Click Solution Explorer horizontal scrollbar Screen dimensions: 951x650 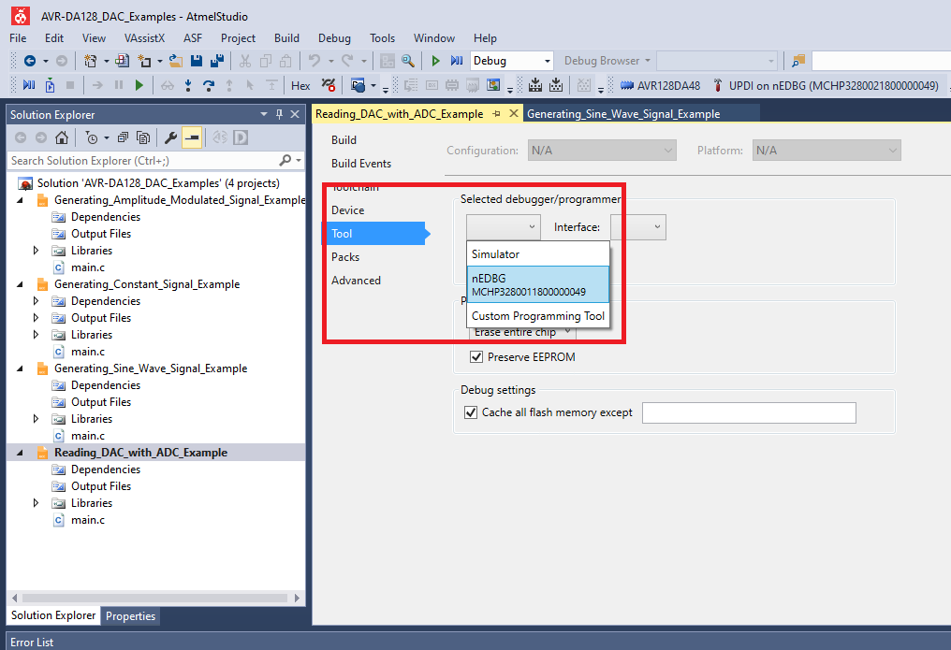point(154,598)
